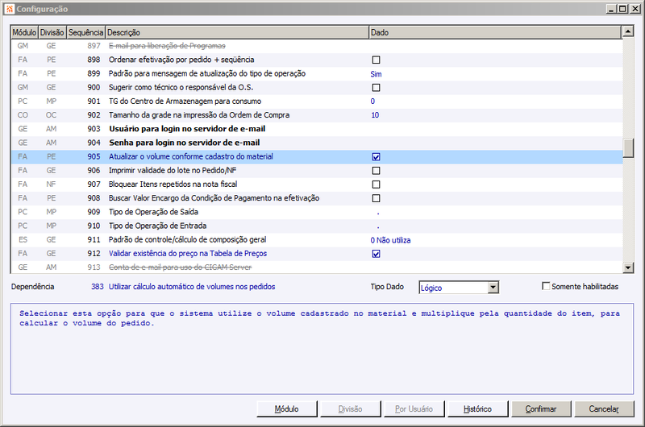Click the scrollbar down arrow

tap(628, 267)
